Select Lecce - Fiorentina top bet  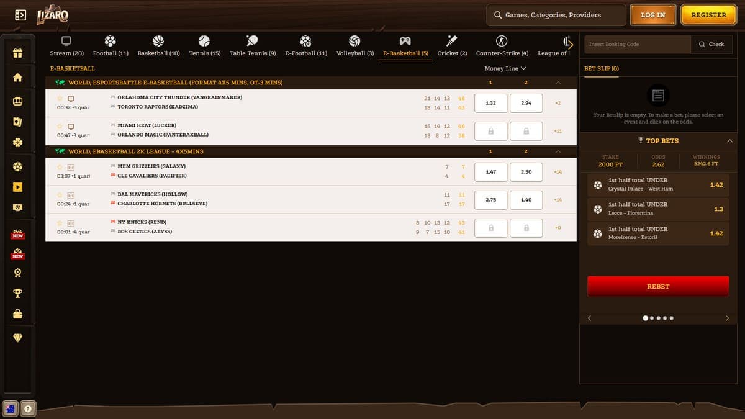coord(658,209)
